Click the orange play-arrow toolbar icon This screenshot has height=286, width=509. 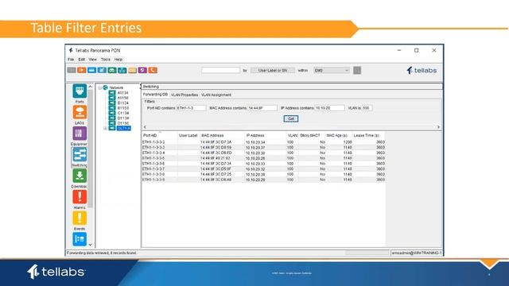pyautogui.click(x=81, y=70)
